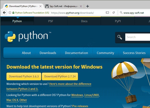Expand the Downloads menu
This screenshot has width=150, height=108.
coord(48,53)
